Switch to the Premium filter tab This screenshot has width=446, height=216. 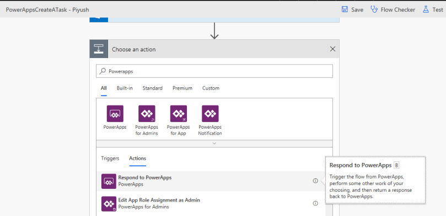pos(182,88)
